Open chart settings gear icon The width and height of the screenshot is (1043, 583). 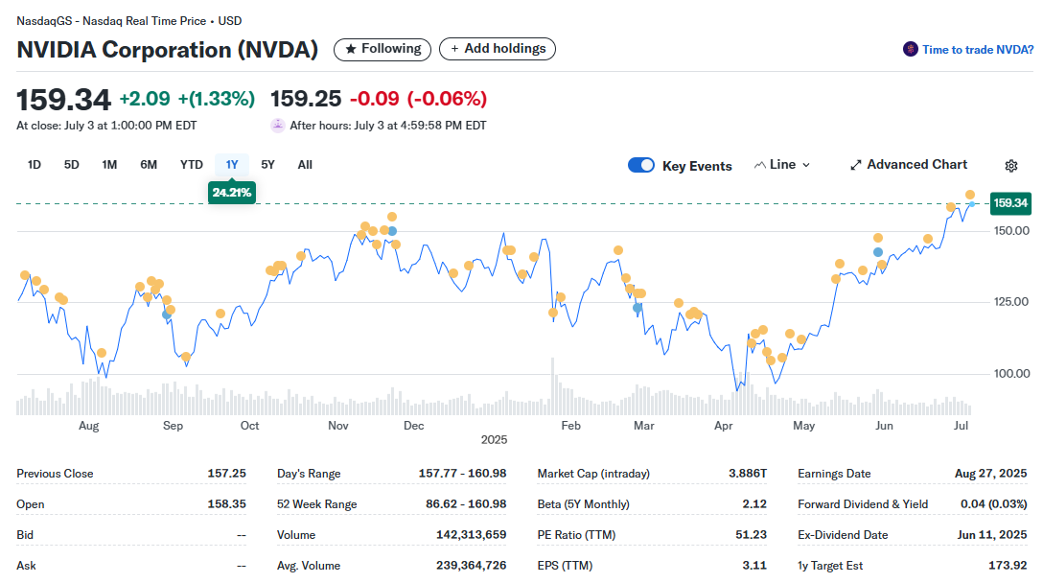pos(1011,166)
